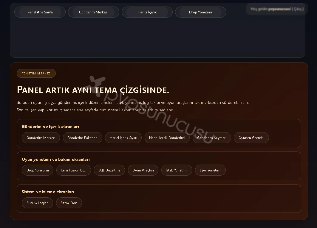Go to Gönderim Merkezi in the top navigation
Viewport: 317px width, 228px height.
(x=94, y=12)
